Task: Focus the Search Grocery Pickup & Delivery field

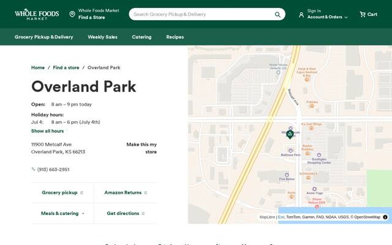Action: [x=207, y=14]
